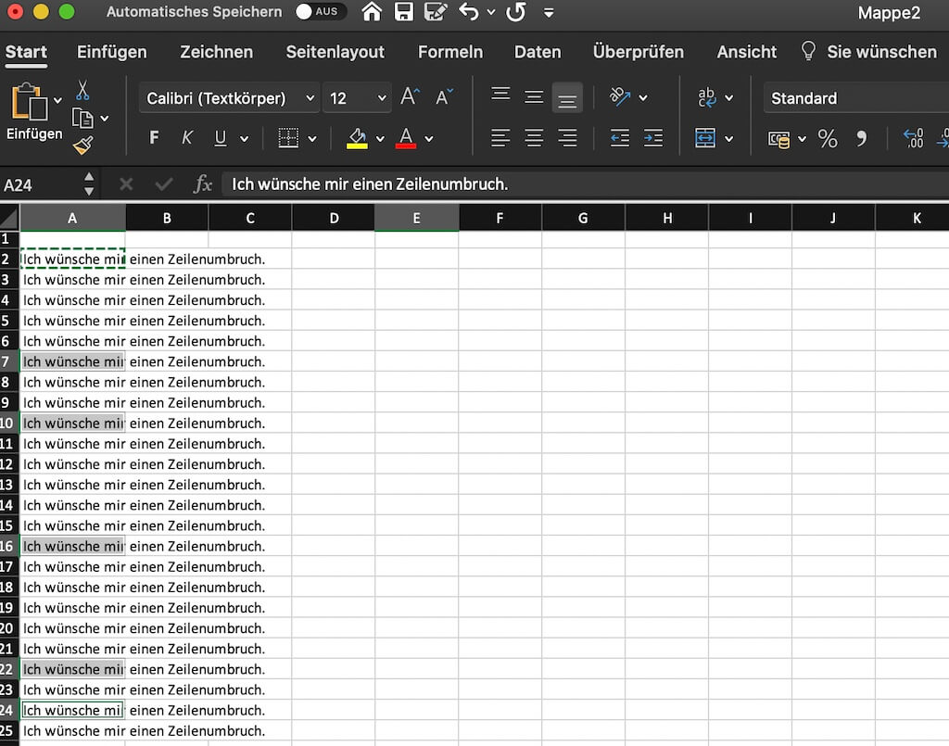Increase the cell indentation

tap(653, 138)
